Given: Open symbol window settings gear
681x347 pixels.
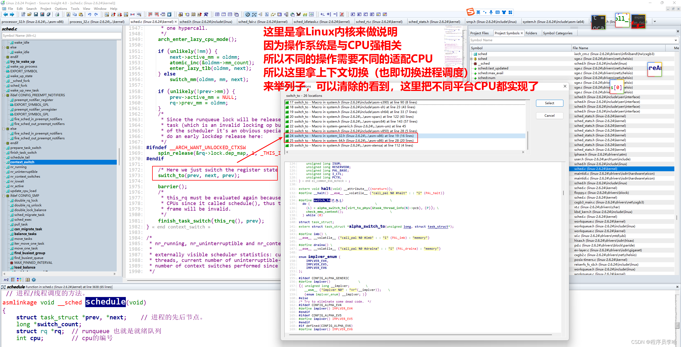Looking at the screenshot, I should [x=34, y=280].
